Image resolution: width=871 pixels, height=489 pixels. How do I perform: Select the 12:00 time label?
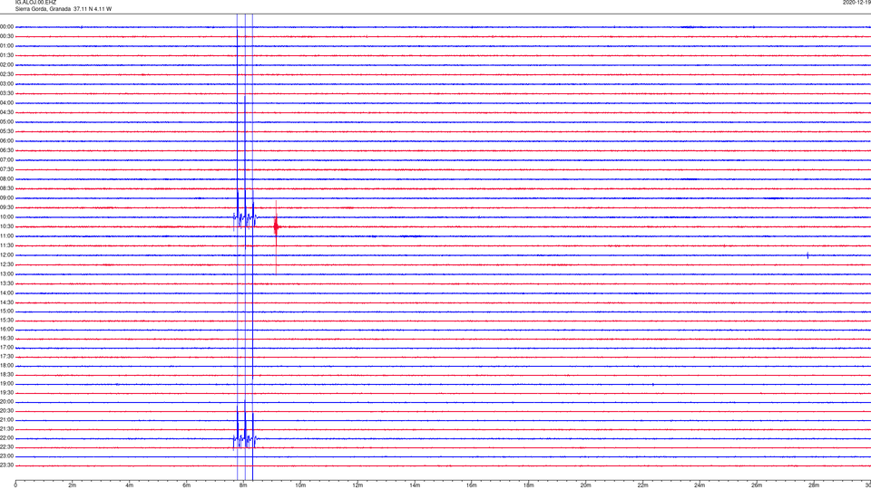pos(6,255)
